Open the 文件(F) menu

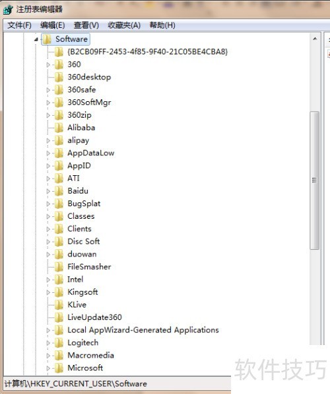click(x=19, y=25)
